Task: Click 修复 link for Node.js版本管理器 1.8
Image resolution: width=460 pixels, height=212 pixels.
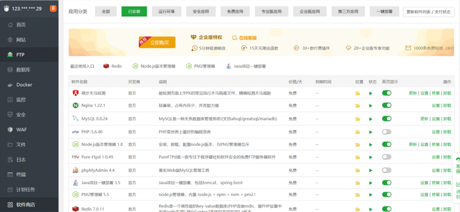Action: pyautogui.click(x=436, y=144)
